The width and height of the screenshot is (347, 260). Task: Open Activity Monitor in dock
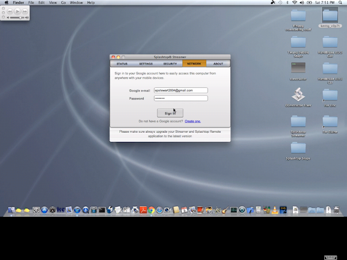234,210
